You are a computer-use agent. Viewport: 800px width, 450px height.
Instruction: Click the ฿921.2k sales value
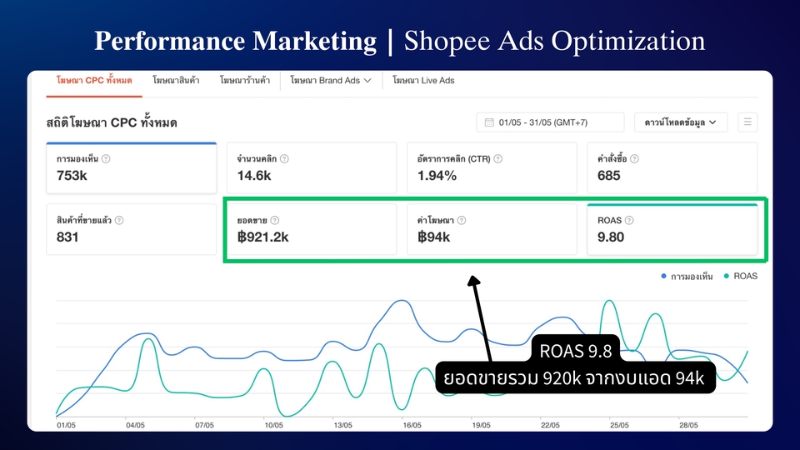[x=262, y=237]
